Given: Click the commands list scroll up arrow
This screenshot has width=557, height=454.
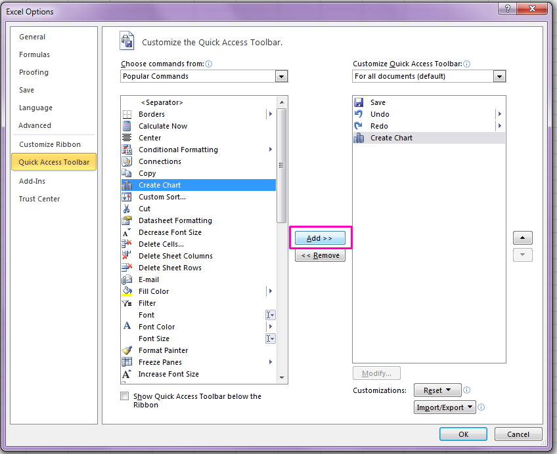Looking at the screenshot, I should [x=282, y=102].
